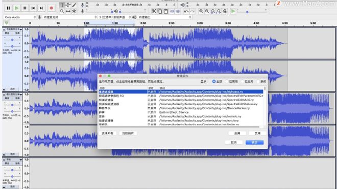Select the 已启用 (Enabled) radio button
337x189 pixels.
243,81
